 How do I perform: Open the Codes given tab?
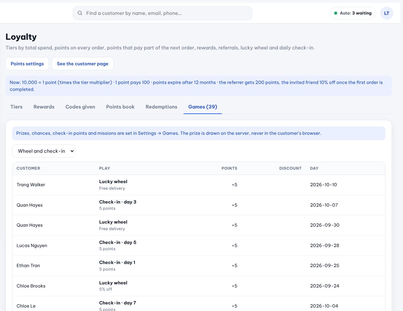[80, 107]
